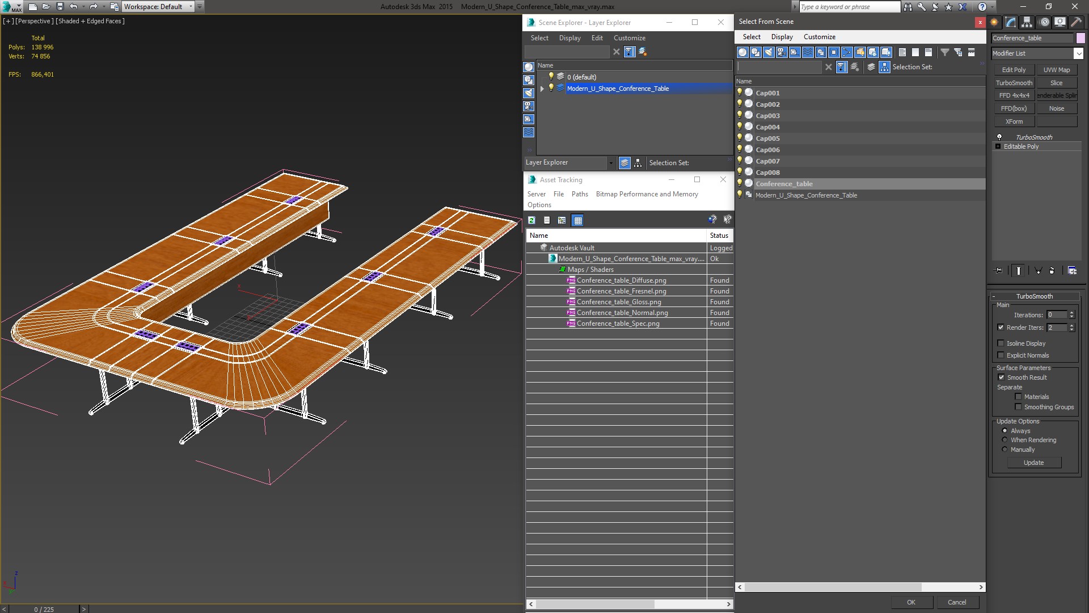Image resolution: width=1089 pixels, height=613 pixels.
Task: Open the Paths menu in Asset Tracking
Action: click(579, 194)
